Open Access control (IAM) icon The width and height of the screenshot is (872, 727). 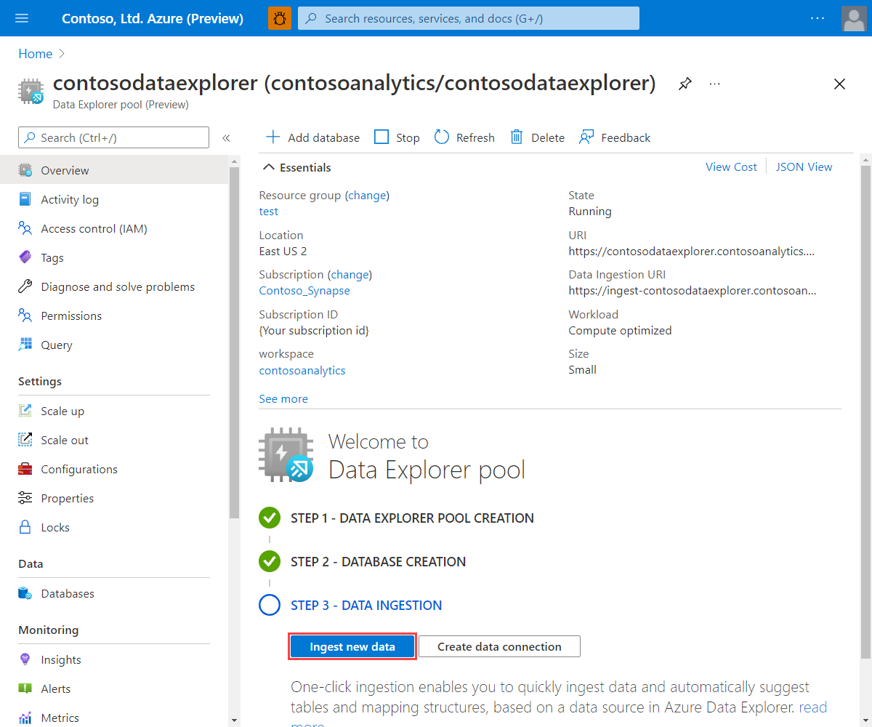point(25,228)
